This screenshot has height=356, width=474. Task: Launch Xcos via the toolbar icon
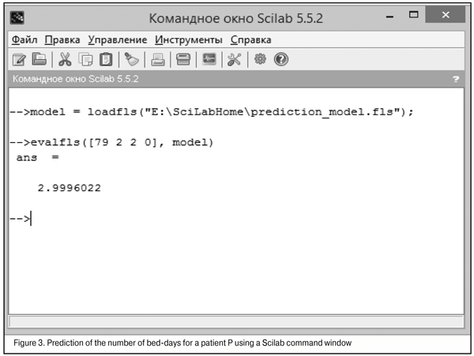(x=209, y=60)
